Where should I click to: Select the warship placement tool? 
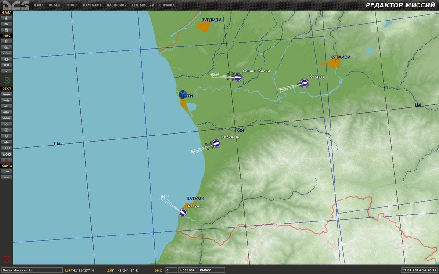7,106
